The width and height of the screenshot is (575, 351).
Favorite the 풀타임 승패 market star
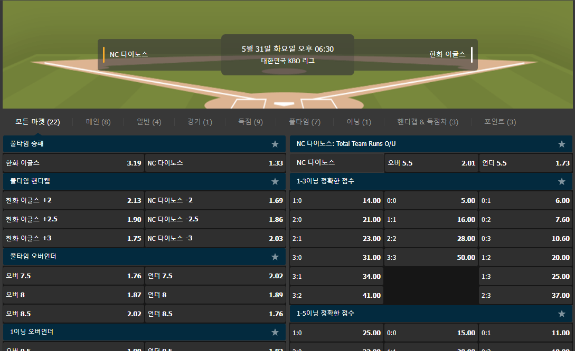(x=275, y=144)
